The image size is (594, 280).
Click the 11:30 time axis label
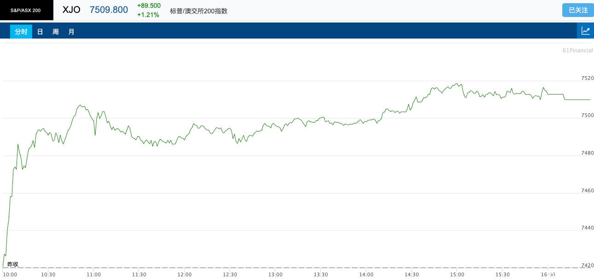point(139,274)
